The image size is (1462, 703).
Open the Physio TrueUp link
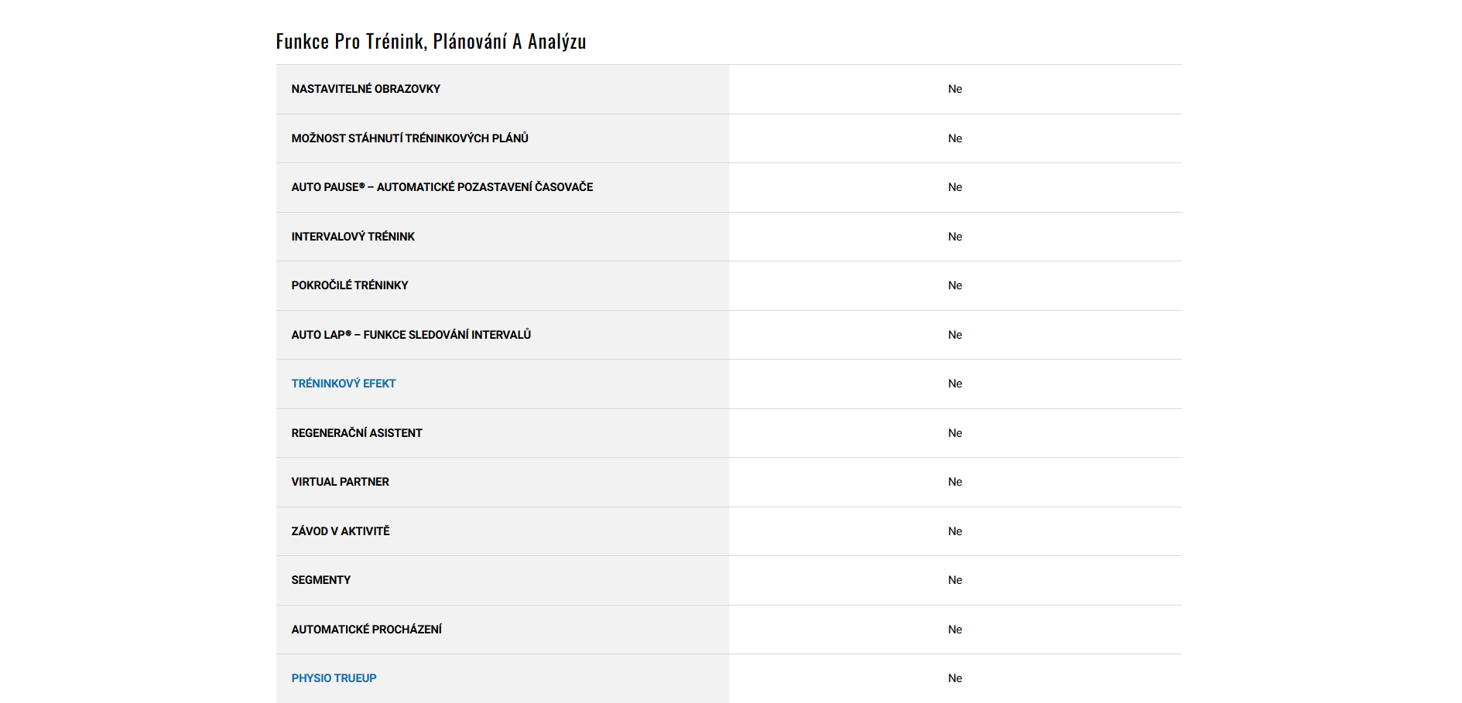[334, 678]
